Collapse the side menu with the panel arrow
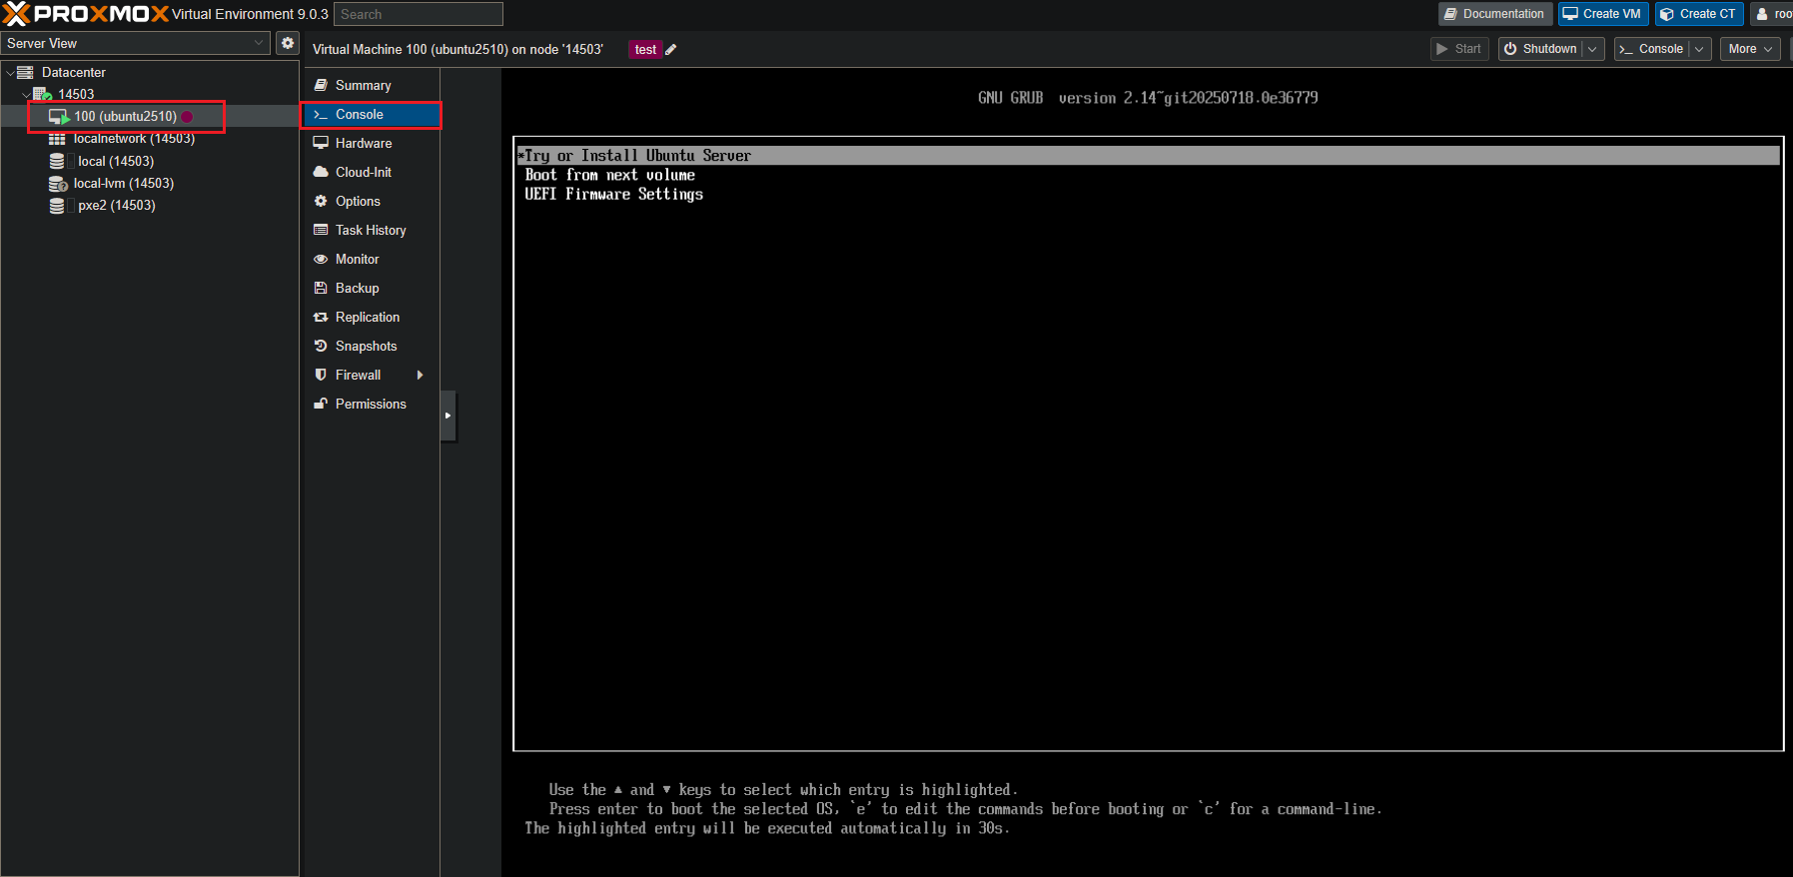This screenshot has width=1793, height=877. click(448, 416)
